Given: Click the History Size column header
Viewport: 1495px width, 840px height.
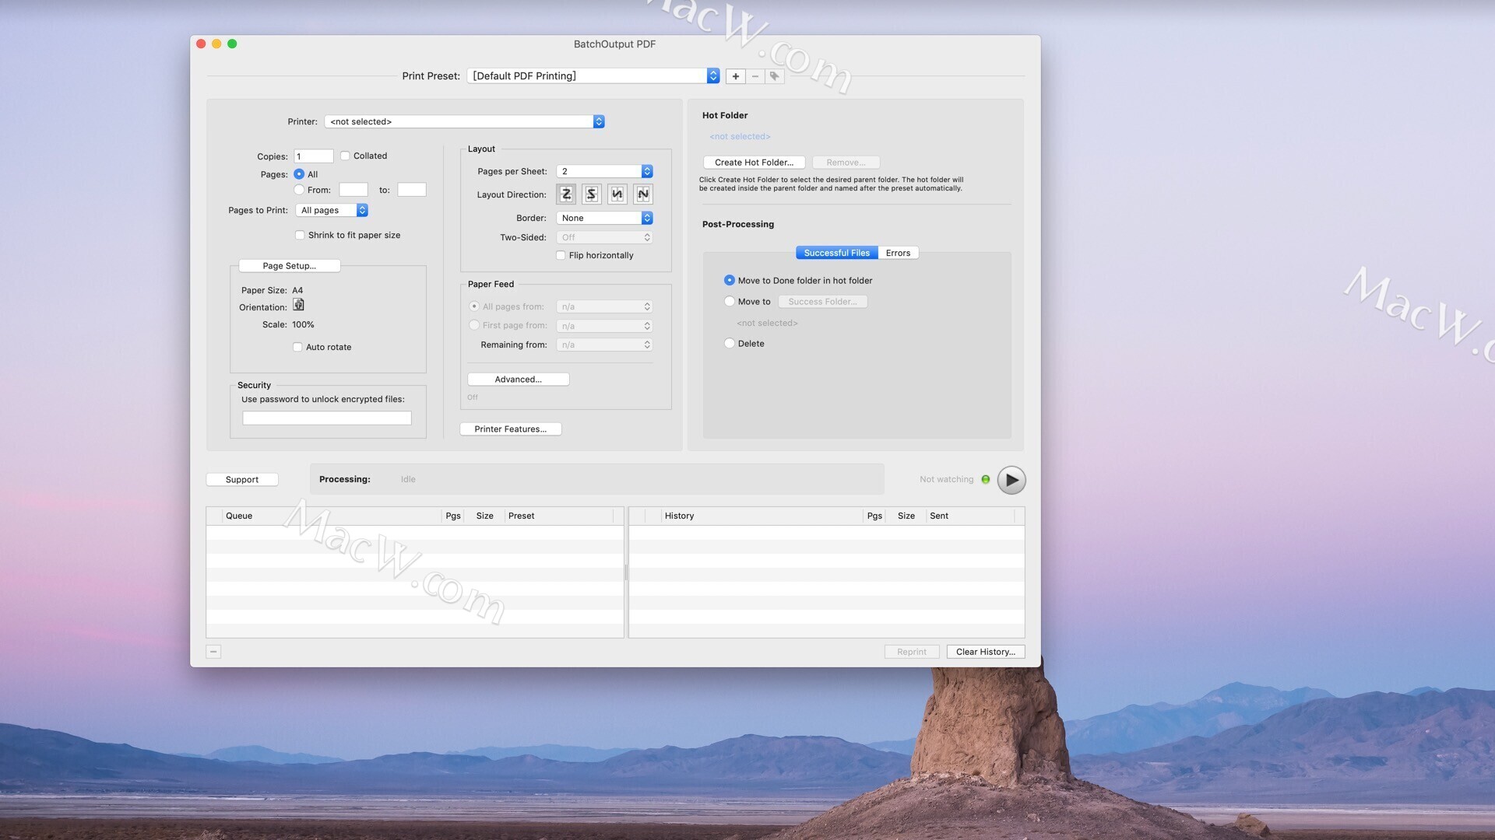Looking at the screenshot, I should pos(906,516).
